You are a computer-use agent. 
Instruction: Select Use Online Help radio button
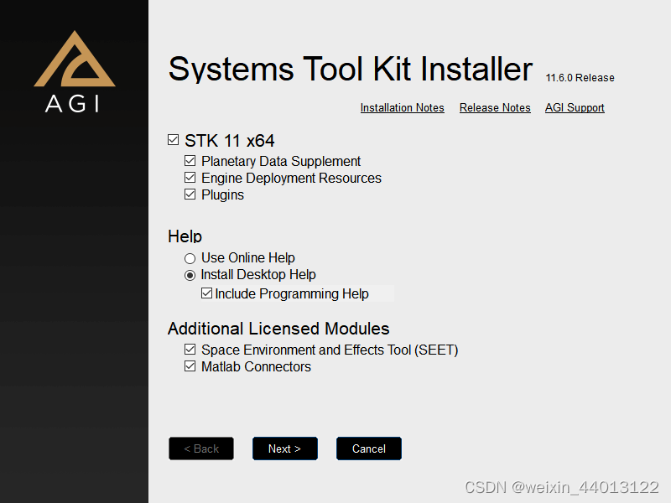click(190, 258)
